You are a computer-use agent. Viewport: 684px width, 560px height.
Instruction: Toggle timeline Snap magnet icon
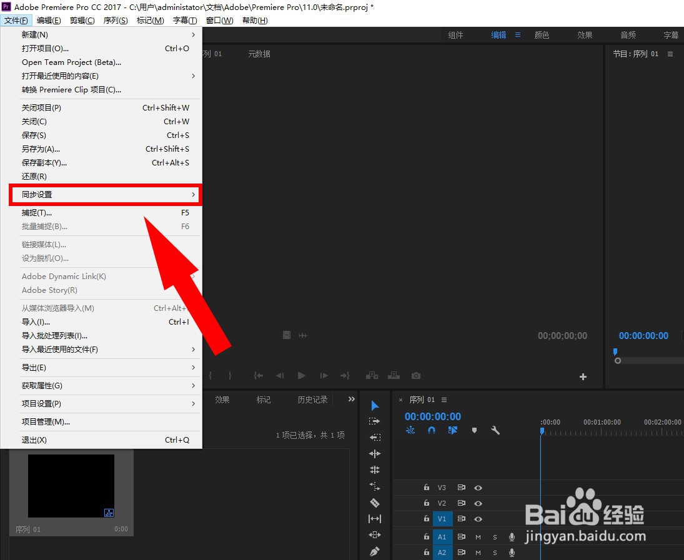(432, 431)
